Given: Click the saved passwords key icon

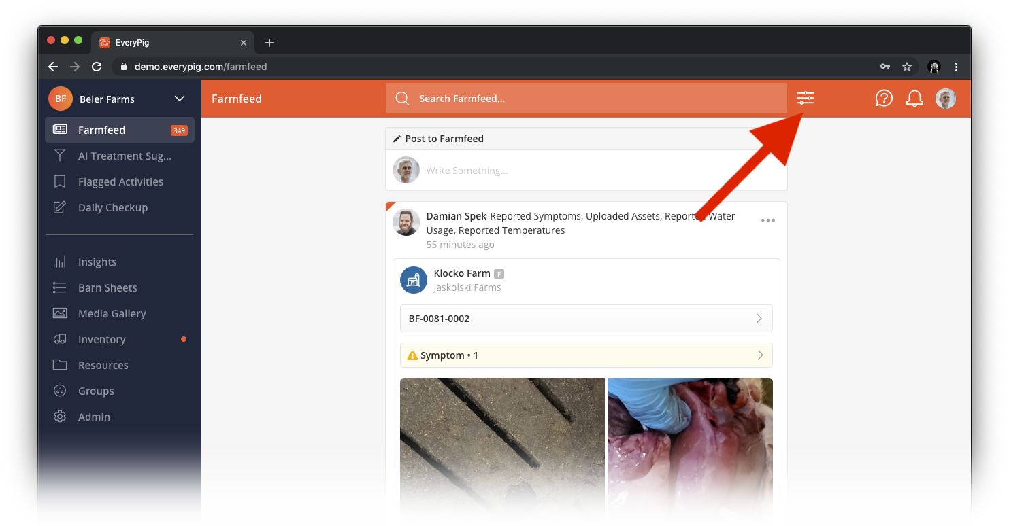Looking at the screenshot, I should [884, 67].
